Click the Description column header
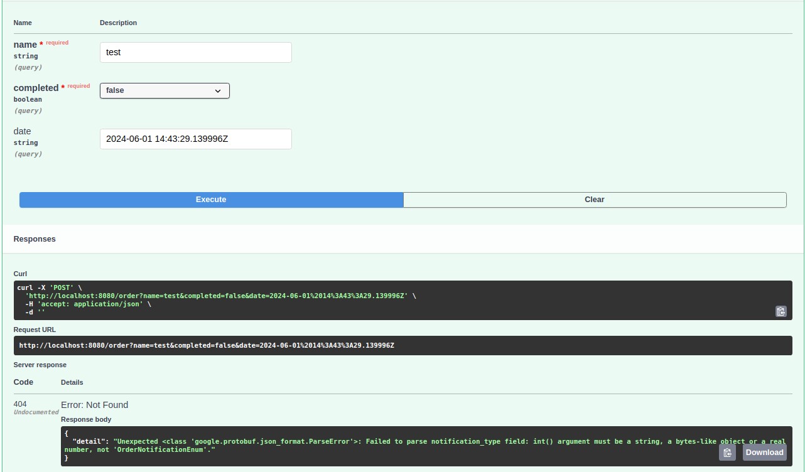The image size is (805, 472). 118,23
